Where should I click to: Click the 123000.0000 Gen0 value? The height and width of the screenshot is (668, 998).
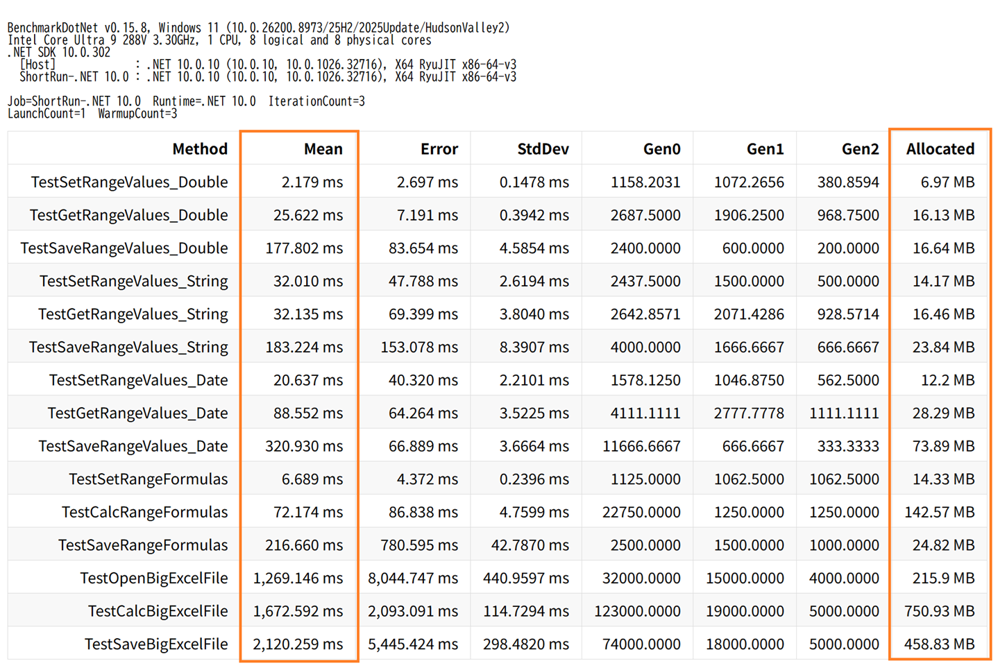(x=637, y=611)
